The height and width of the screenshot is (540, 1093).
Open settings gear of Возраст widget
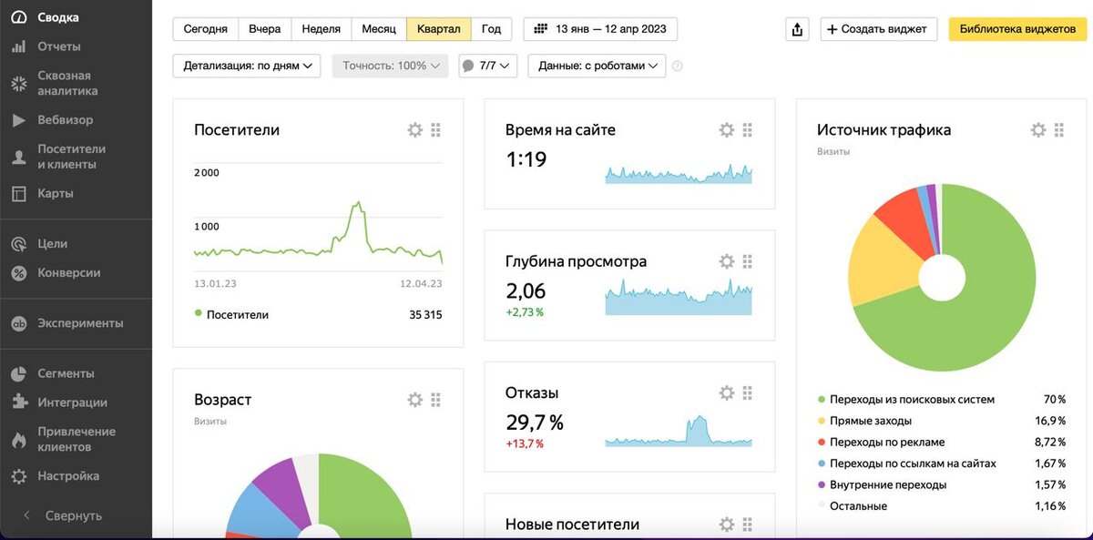[415, 400]
